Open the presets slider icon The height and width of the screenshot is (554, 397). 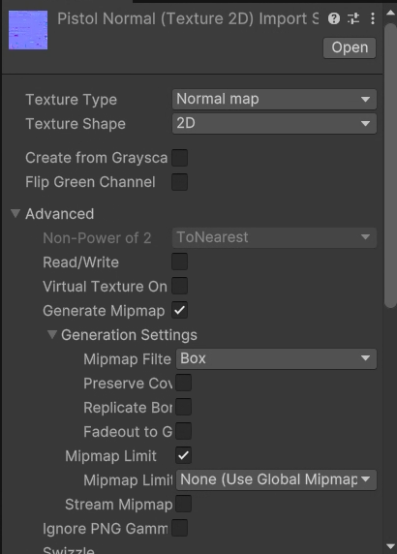pos(353,18)
